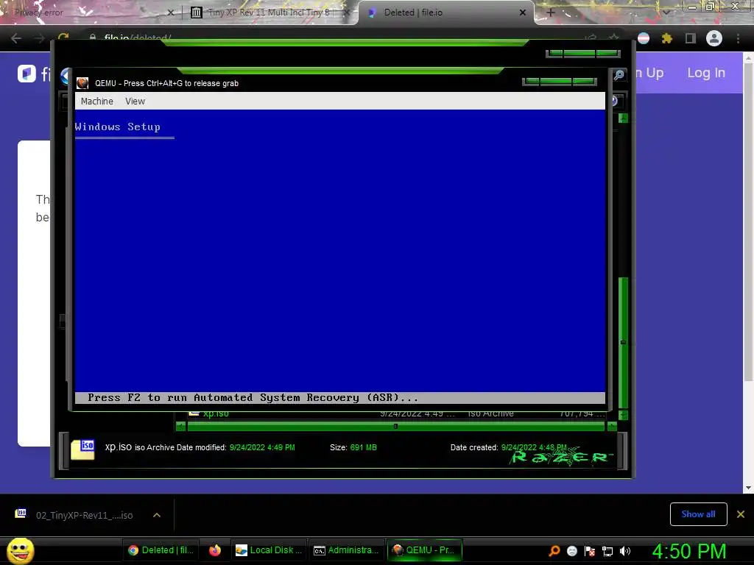Click the round grey tray icon
The height and width of the screenshot is (565, 754).
572,551
